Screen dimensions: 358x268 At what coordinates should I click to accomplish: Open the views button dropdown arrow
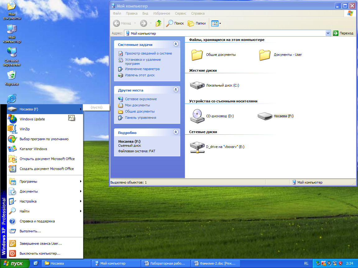[220, 23]
